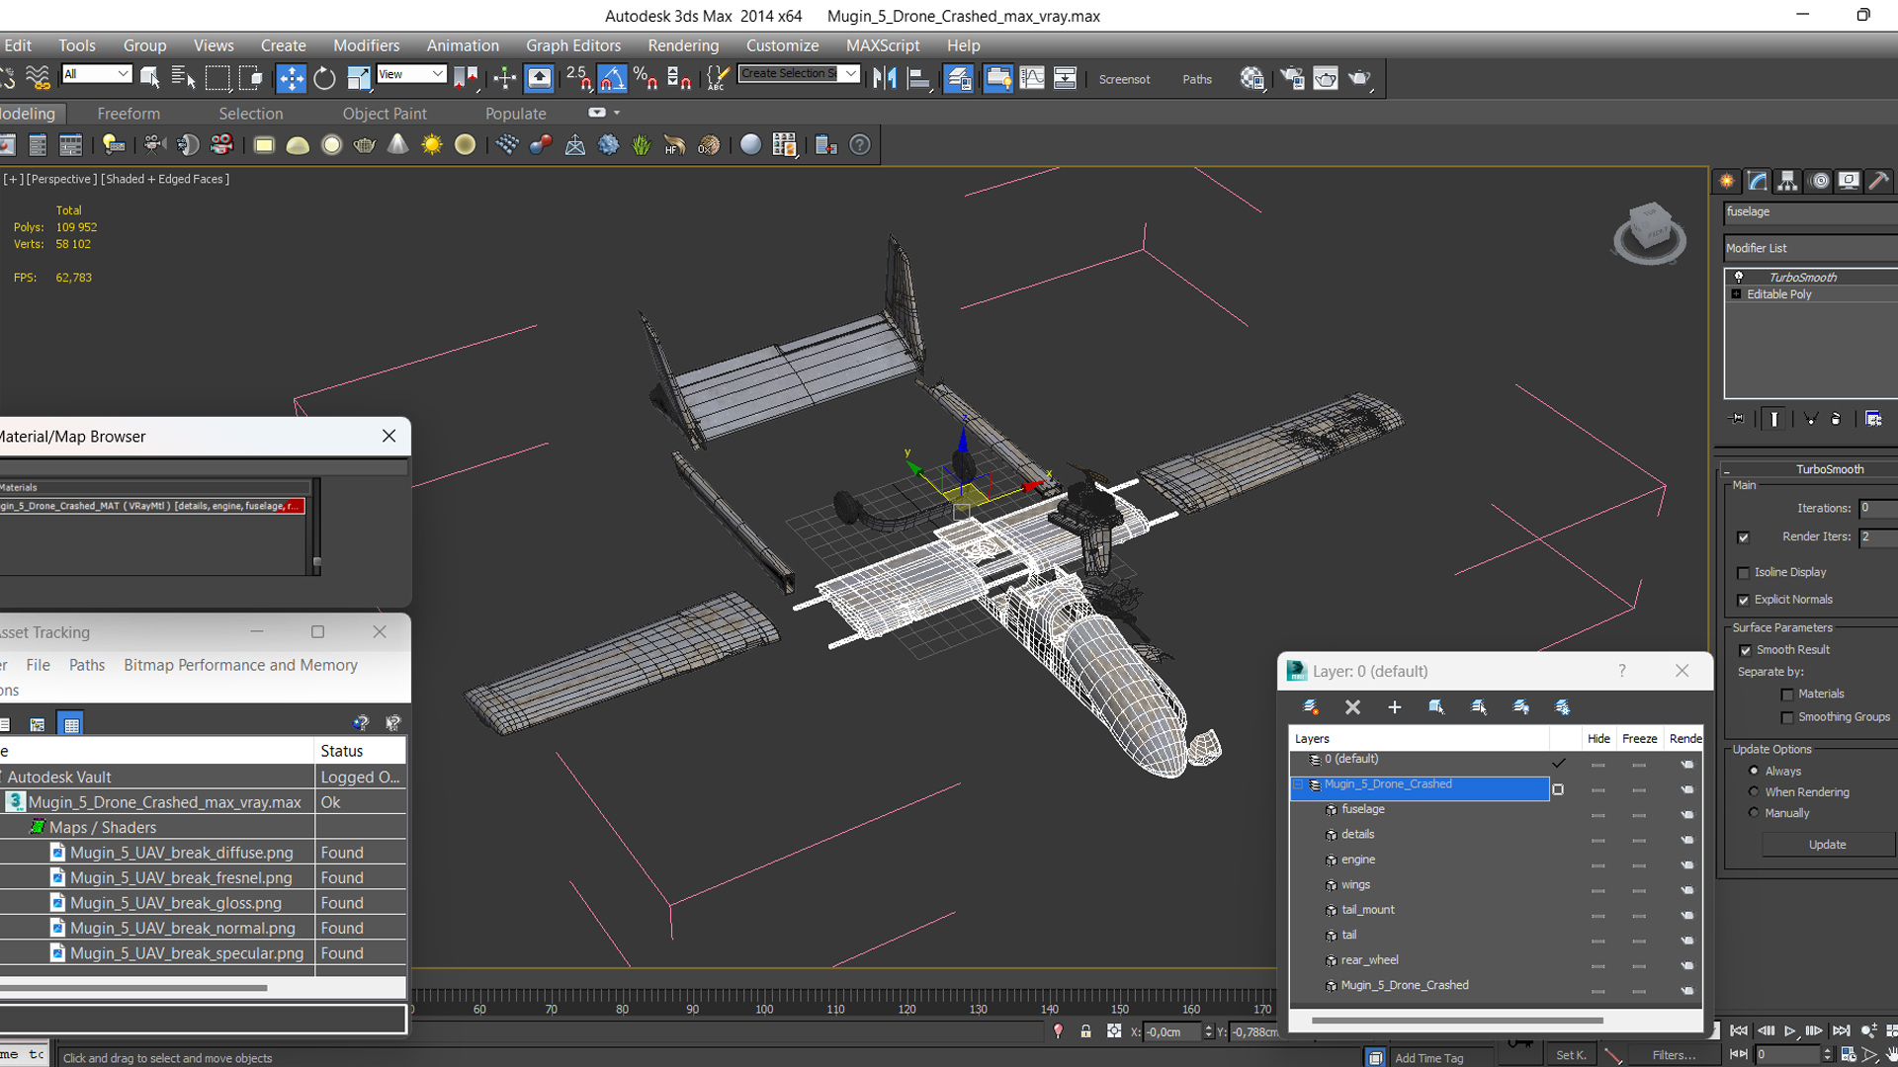1898x1067 pixels.
Task: Open the Material Editor icon
Action: [1251, 78]
